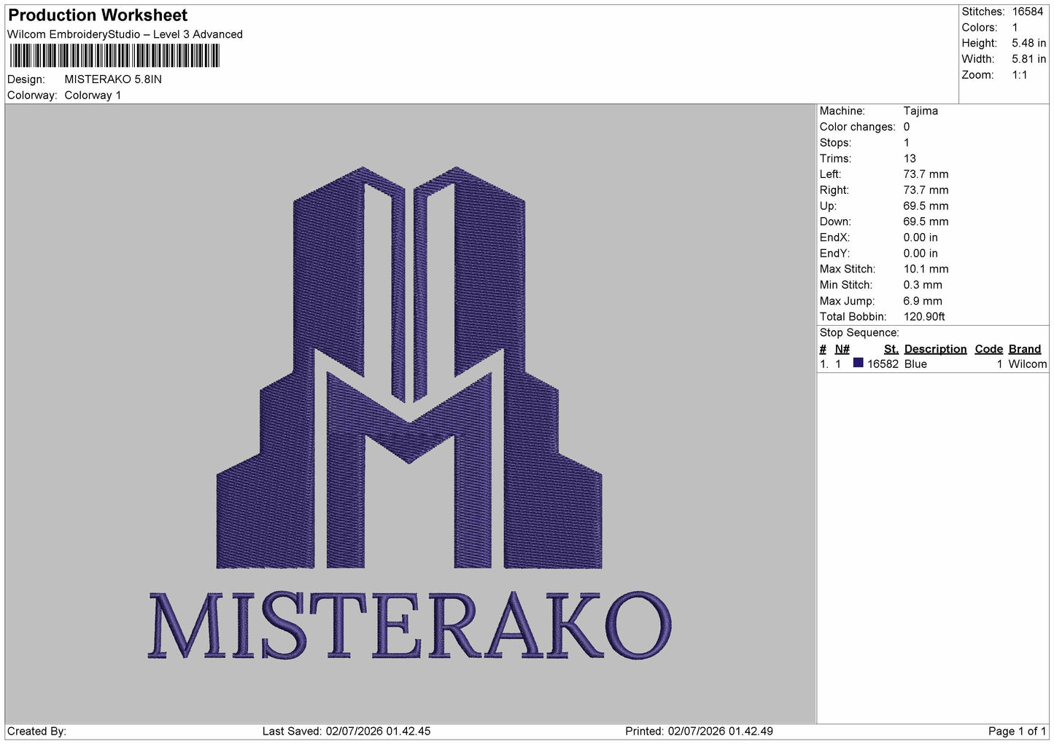Click the Color changes value 0
1054x744 pixels.
pos(907,127)
